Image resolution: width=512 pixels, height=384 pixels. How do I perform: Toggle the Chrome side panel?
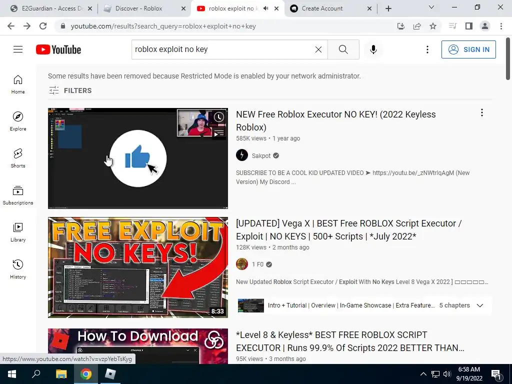tap(469, 26)
